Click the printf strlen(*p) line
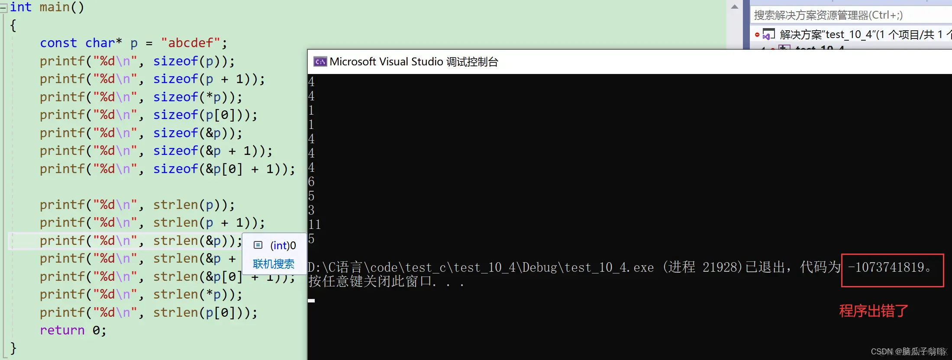The image size is (952, 360). point(141,294)
